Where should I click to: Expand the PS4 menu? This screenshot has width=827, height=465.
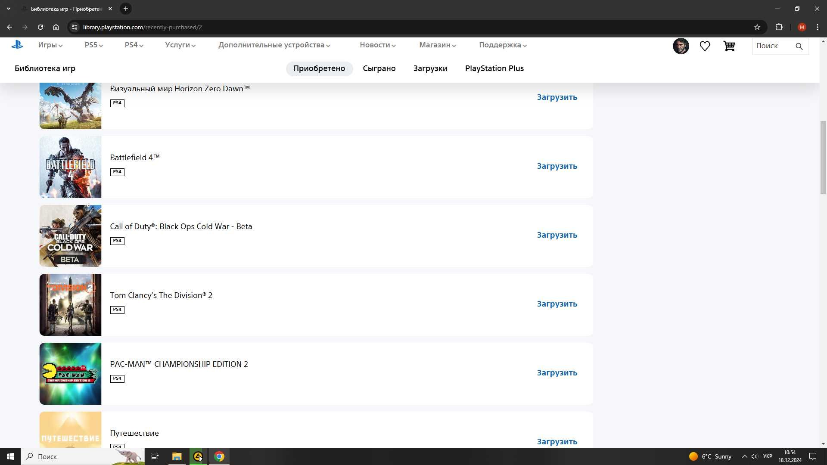click(134, 45)
